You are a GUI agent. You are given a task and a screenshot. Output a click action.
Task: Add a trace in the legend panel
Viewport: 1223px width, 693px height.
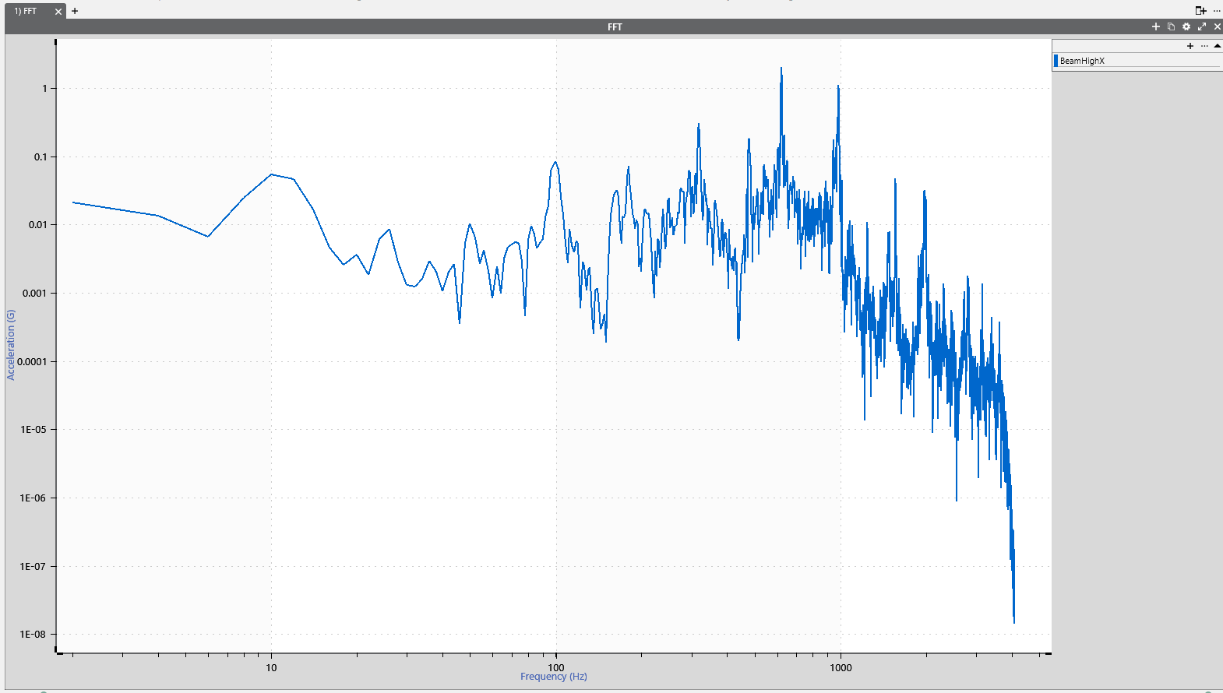coord(1190,46)
